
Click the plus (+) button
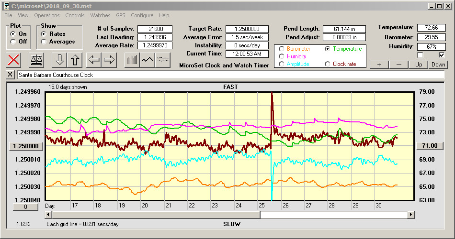[379, 65]
